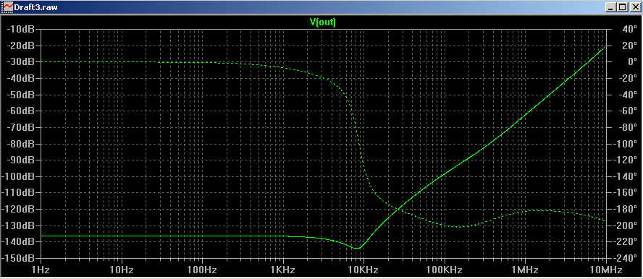Minimize the Draft3.raw plot window
The width and height of the screenshot is (643, 279).
(611, 7)
